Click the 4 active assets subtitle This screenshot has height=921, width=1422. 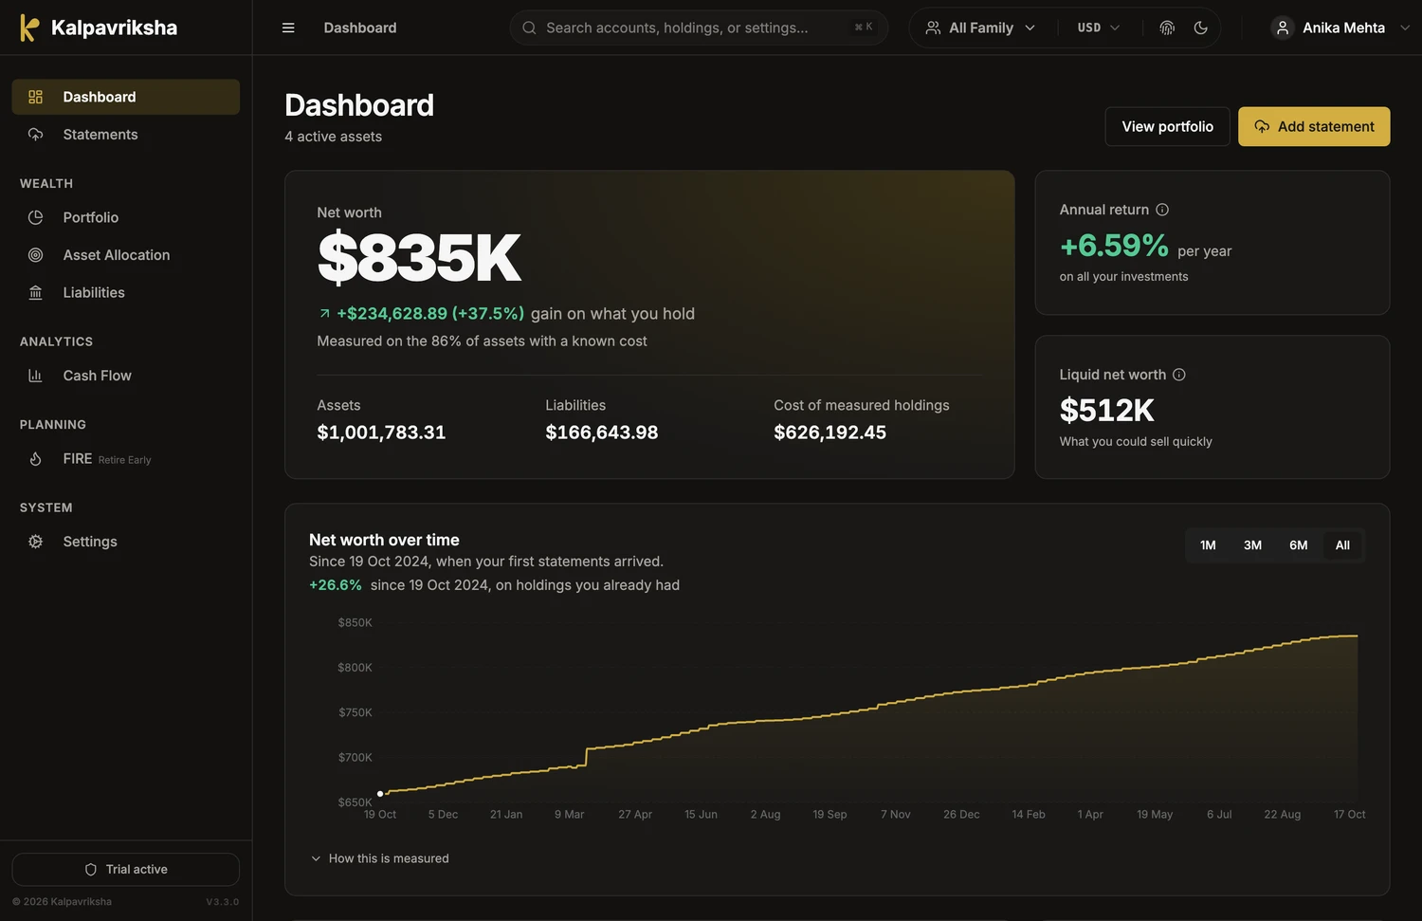coord(334,137)
